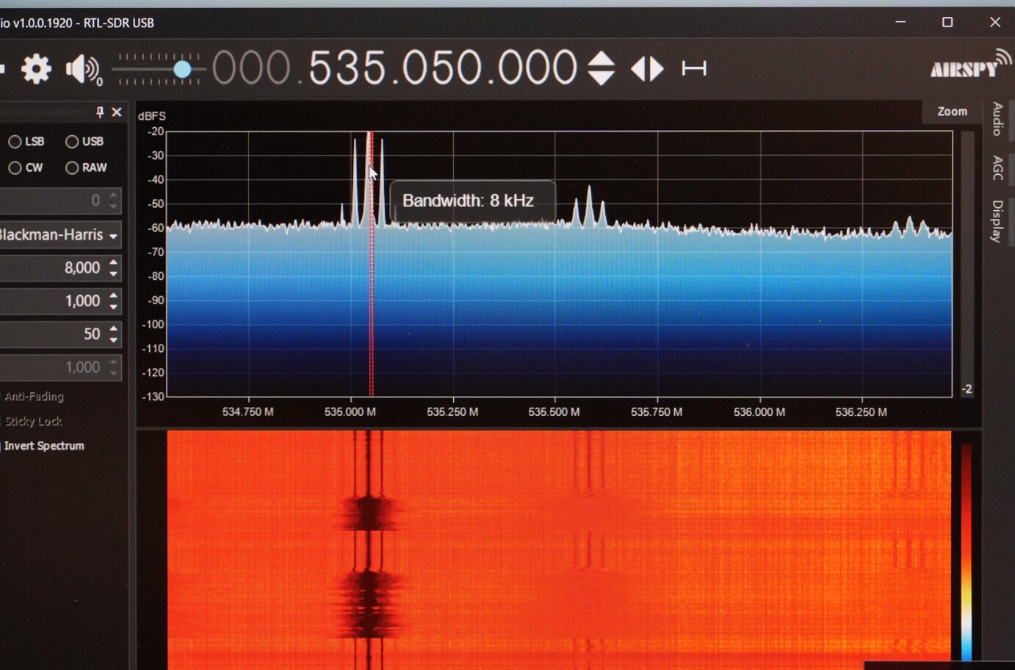Open the settings gear configuration
1015x670 pixels.
(x=36, y=69)
